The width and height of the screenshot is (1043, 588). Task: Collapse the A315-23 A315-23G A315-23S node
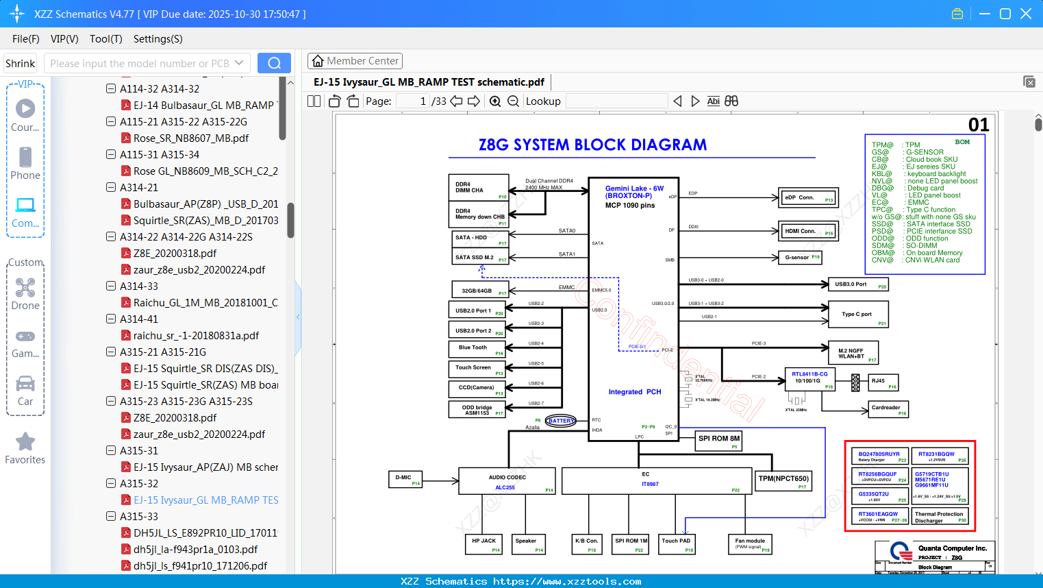(111, 401)
